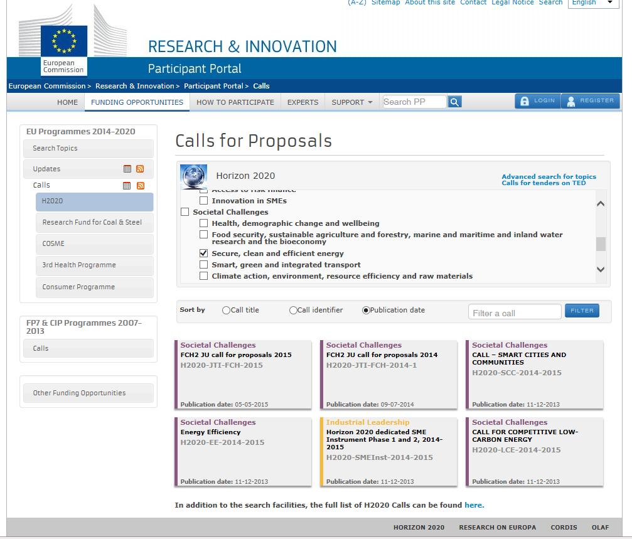The height and width of the screenshot is (539, 632).
Task: Open the HOME tab
Action: point(67,102)
